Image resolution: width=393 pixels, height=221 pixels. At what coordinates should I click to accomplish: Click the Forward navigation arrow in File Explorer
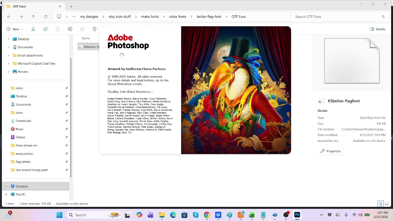point(21,17)
